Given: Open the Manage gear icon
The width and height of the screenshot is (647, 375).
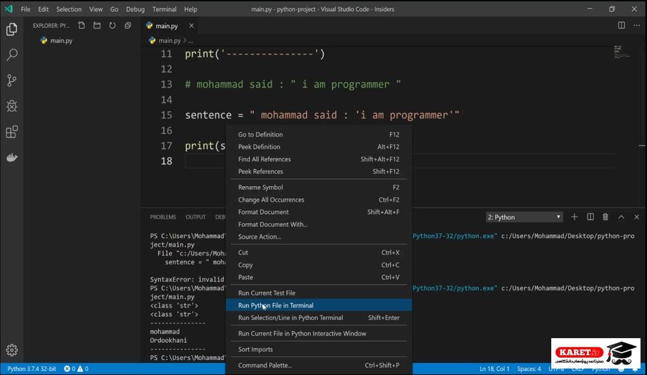Looking at the screenshot, I should 12,350.
